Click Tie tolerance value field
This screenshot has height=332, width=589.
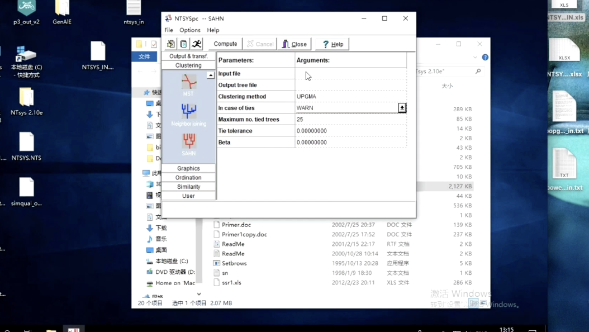coord(350,131)
